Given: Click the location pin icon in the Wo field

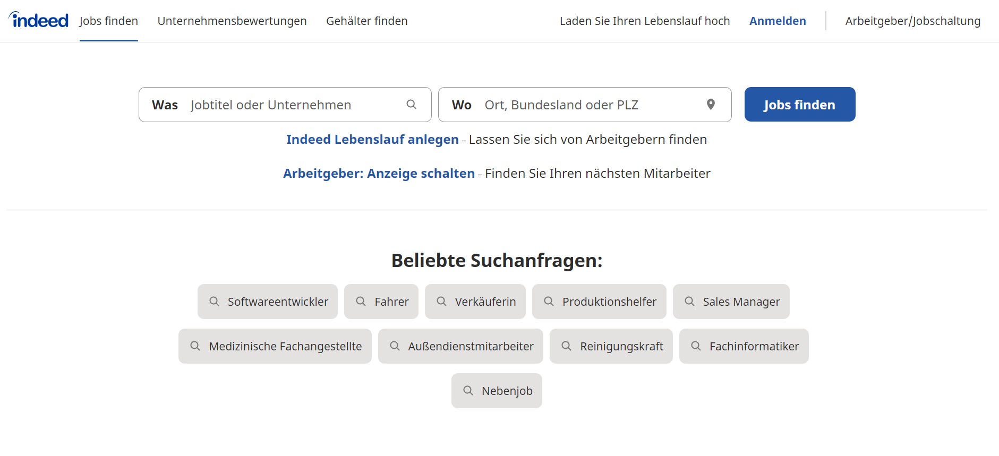Looking at the screenshot, I should [711, 105].
